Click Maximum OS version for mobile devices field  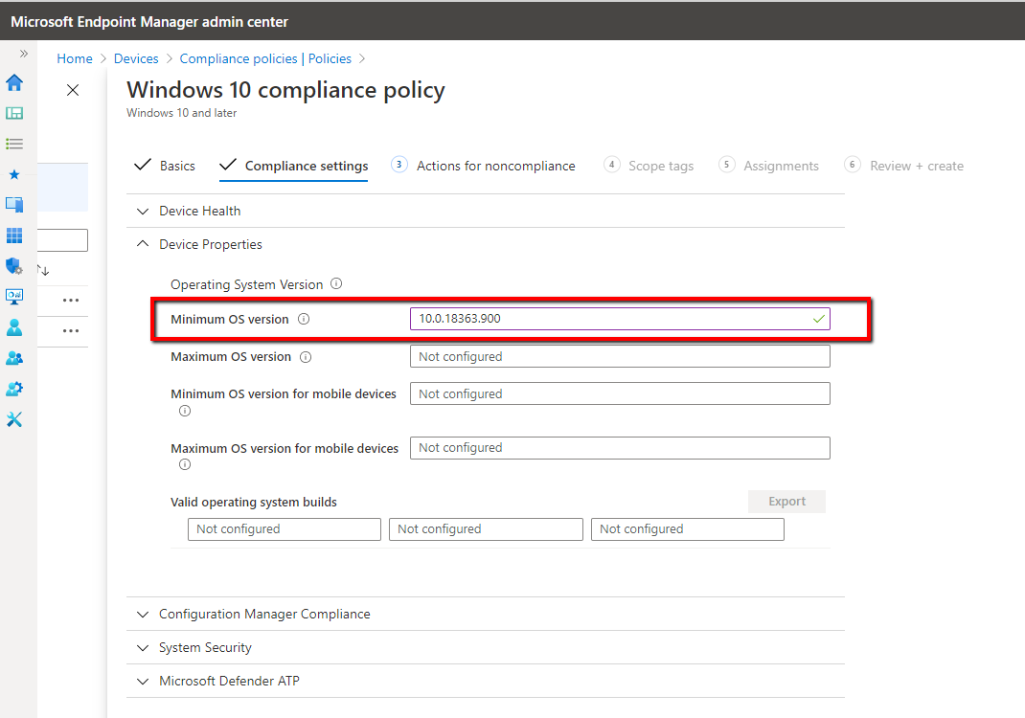coord(620,447)
